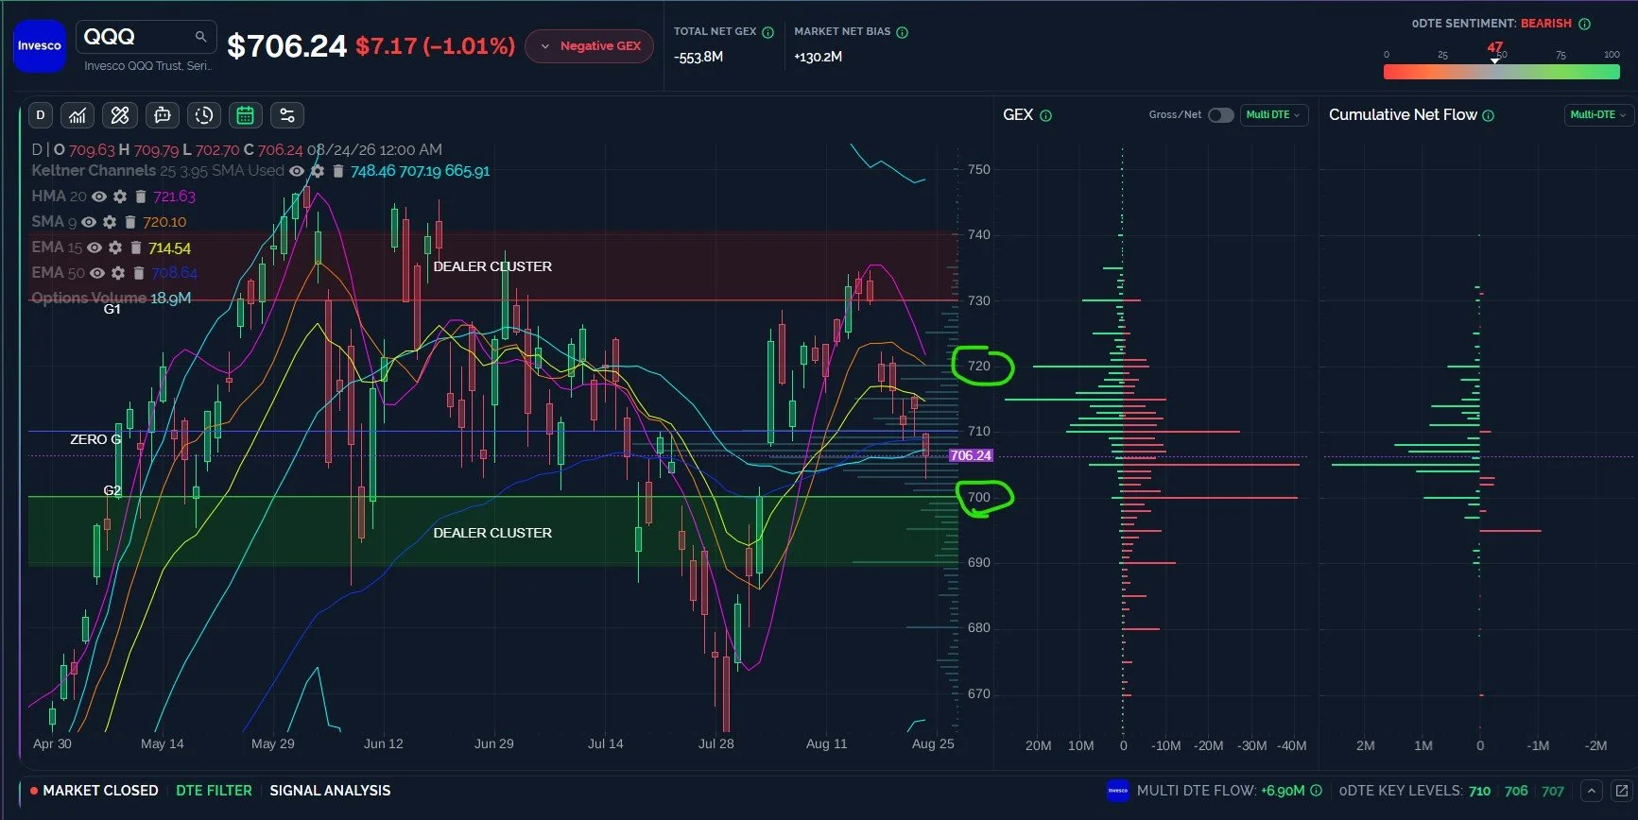Click the QQQ ticker search field

[x=146, y=37]
